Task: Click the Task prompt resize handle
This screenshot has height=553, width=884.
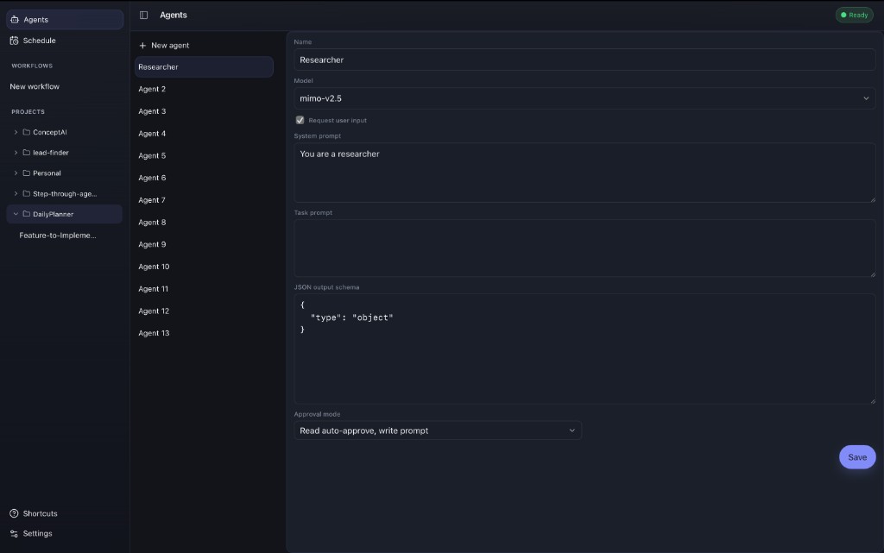Action: [872, 273]
